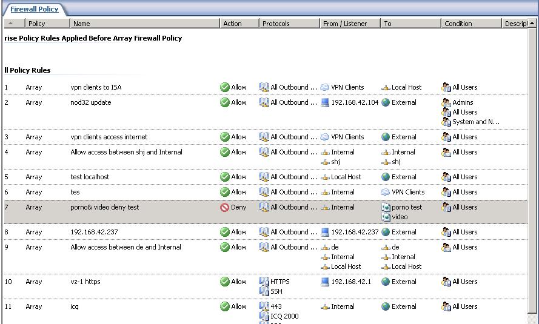
Task: Select the 'vpn clients access internet' rule
Action: pyautogui.click(x=109, y=137)
